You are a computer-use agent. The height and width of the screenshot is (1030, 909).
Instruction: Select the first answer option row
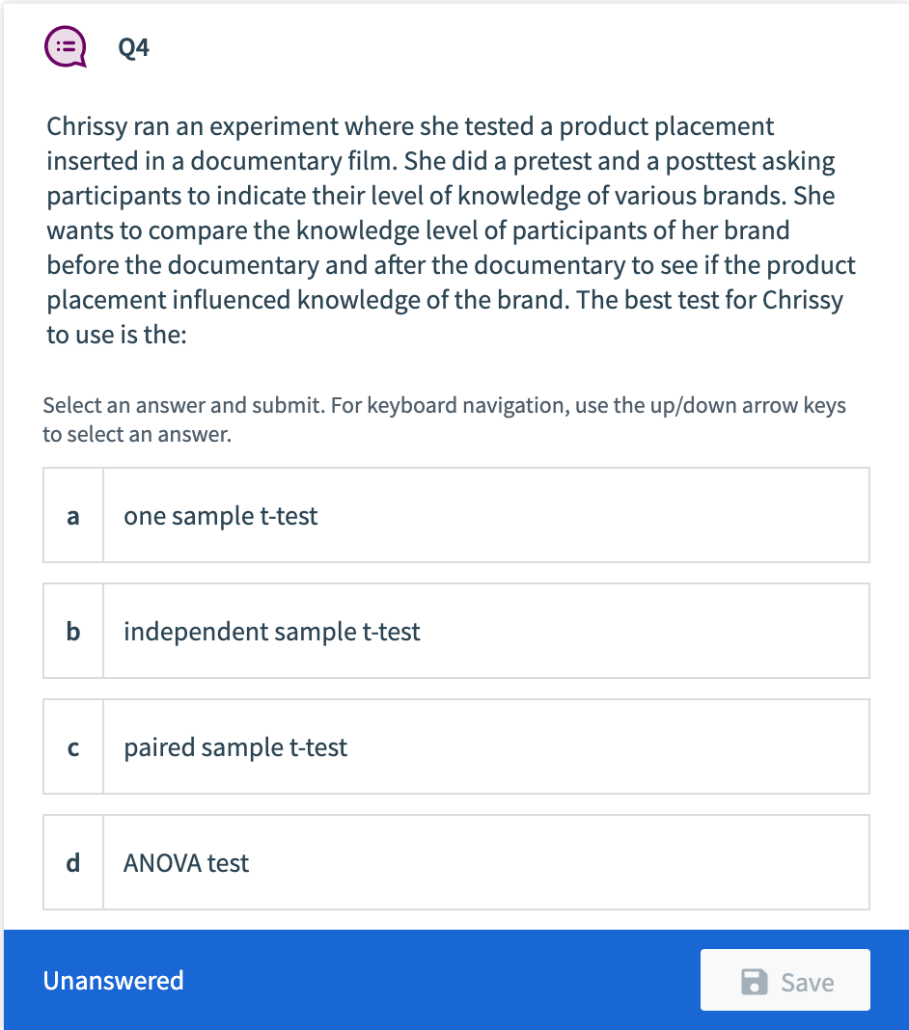[x=454, y=515]
